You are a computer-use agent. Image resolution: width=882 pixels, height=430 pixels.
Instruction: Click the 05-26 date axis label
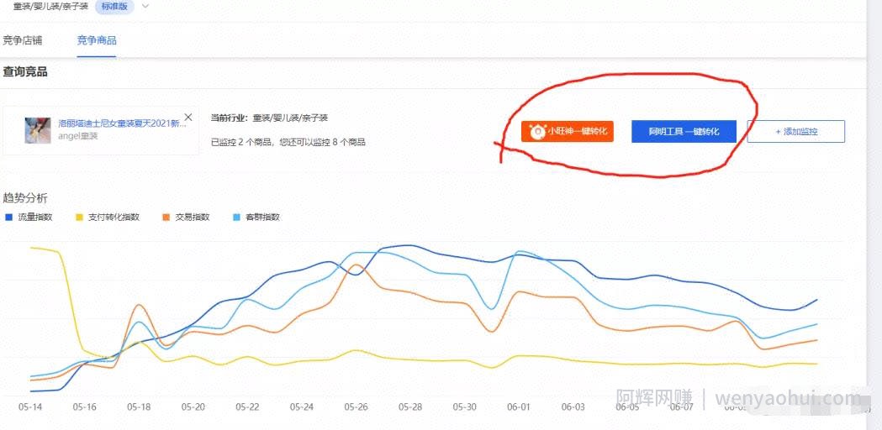tap(356, 406)
